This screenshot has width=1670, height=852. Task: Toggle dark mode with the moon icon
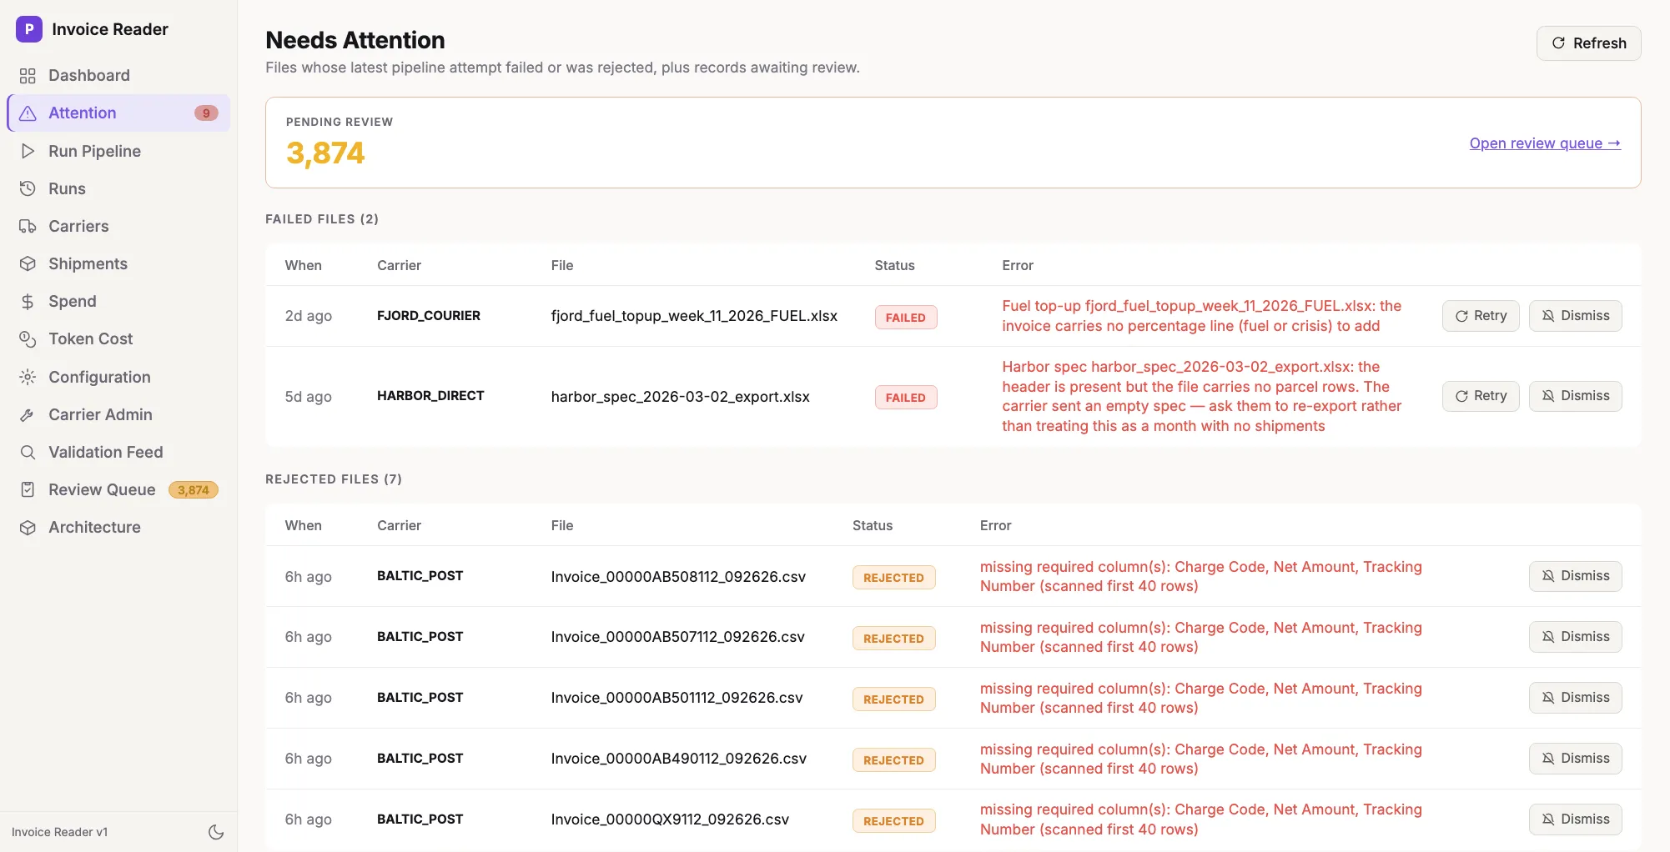216,832
